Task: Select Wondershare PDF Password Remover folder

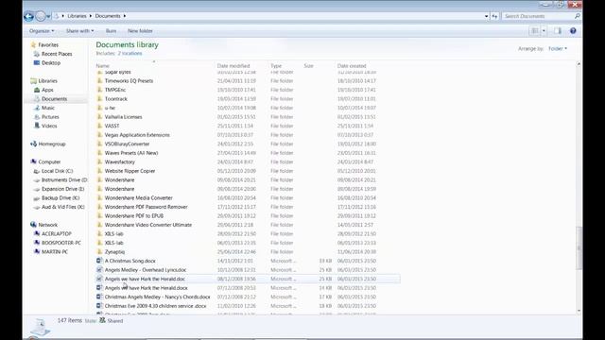Action: pos(146,207)
